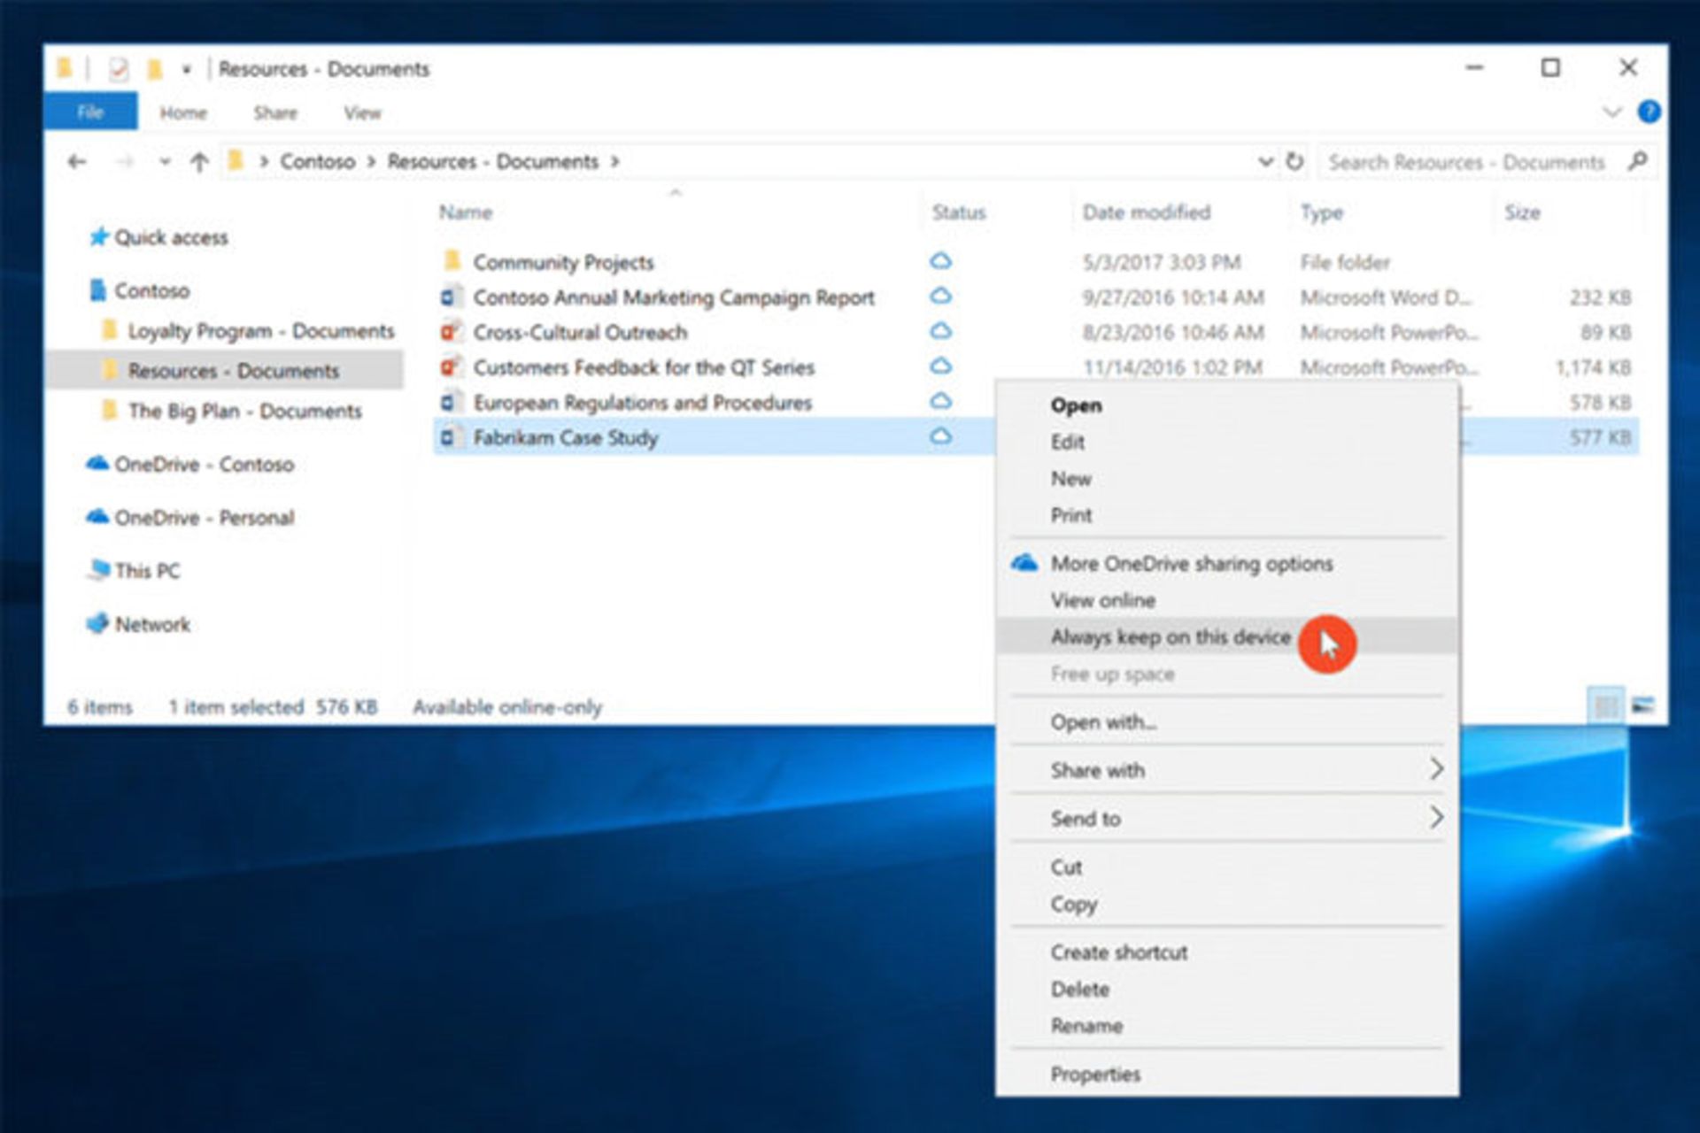This screenshot has height=1133, width=1700.
Task: Open the Help button in the ribbon corner
Action: pos(1649,112)
